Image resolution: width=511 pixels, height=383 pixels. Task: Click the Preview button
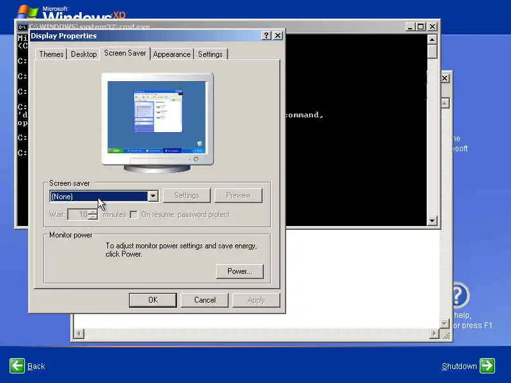[x=238, y=195]
